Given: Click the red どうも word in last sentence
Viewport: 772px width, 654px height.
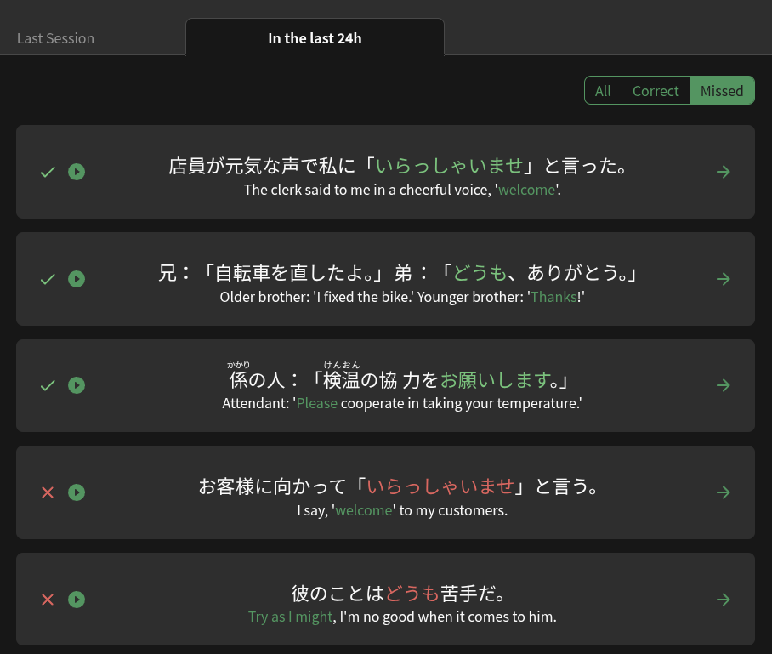Looking at the screenshot, I should [412, 594].
